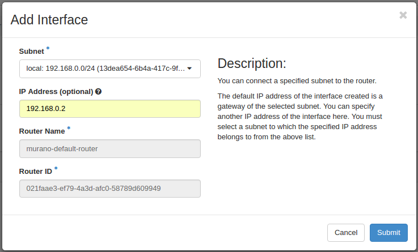Click the IP Address help question-mark icon
The height and width of the screenshot is (252, 418).
[98, 91]
